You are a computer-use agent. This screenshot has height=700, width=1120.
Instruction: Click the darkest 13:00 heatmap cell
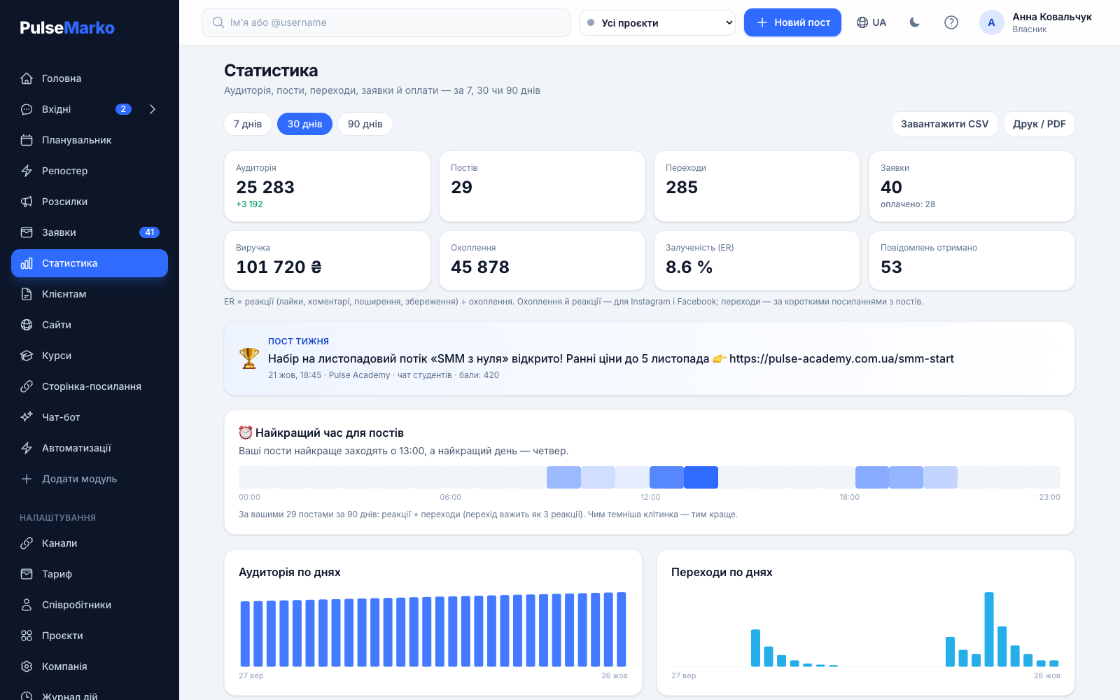point(701,477)
